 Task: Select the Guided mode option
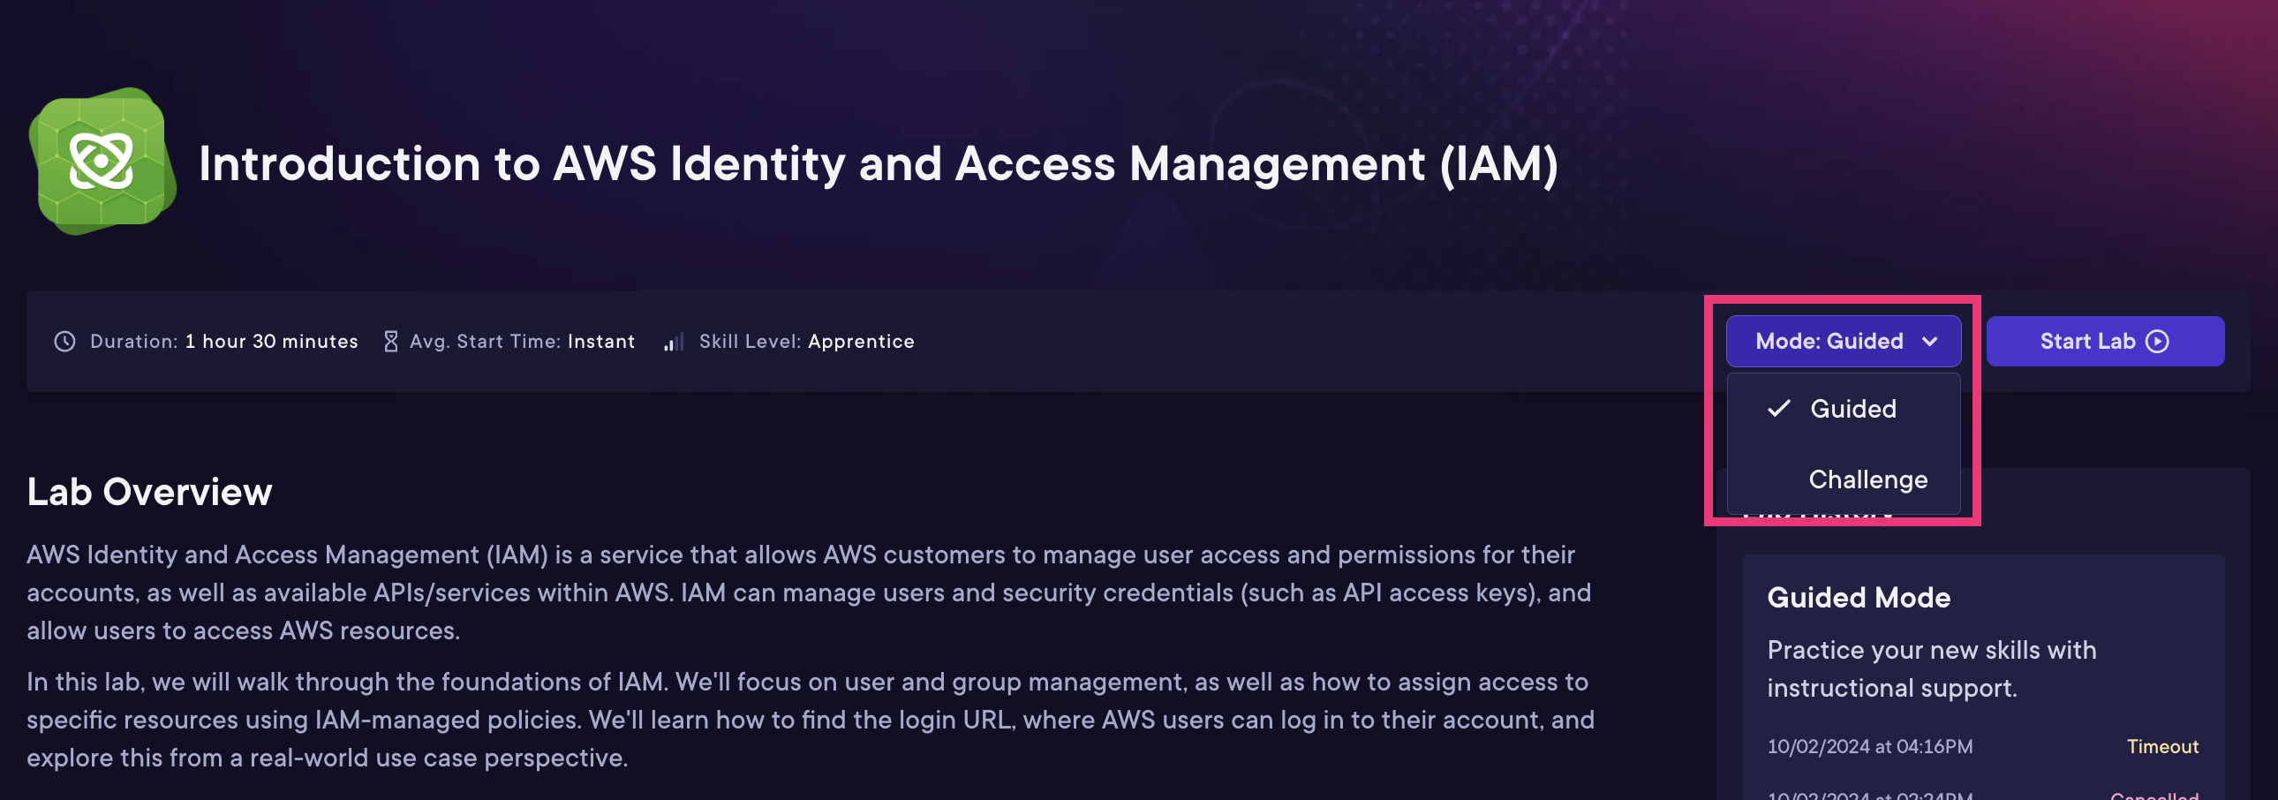(x=1844, y=409)
